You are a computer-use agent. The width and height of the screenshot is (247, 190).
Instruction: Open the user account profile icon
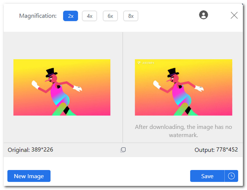[x=203, y=15]
